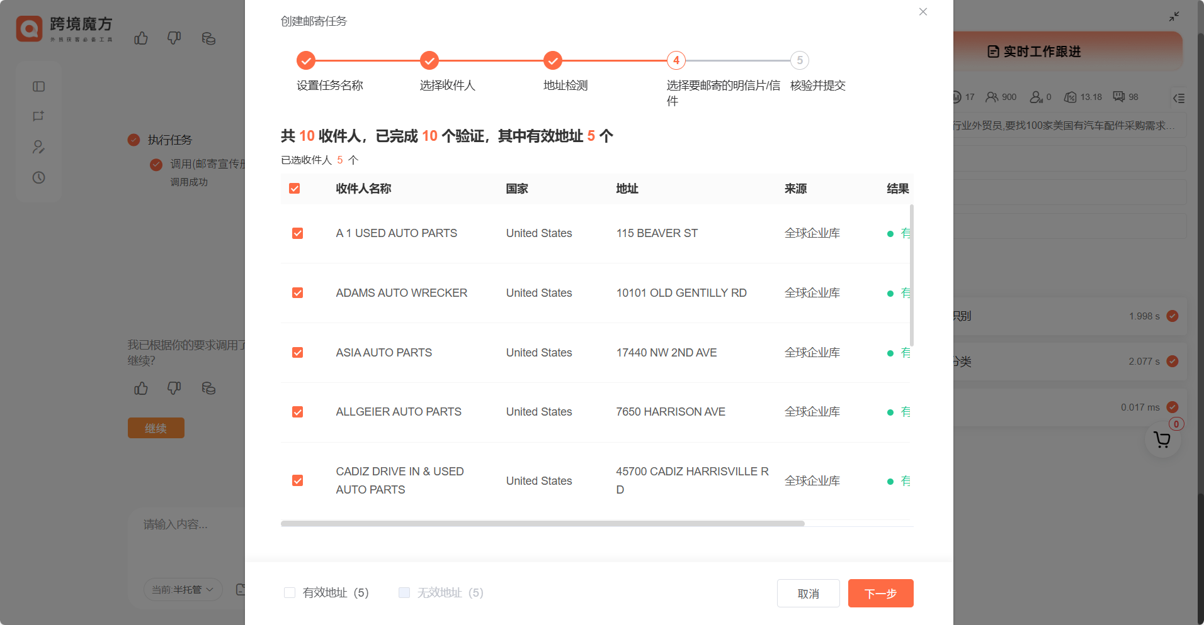Toggle the select-all checkbox in table header
Screen dimensions: 1204x625
tap(294, 189)
